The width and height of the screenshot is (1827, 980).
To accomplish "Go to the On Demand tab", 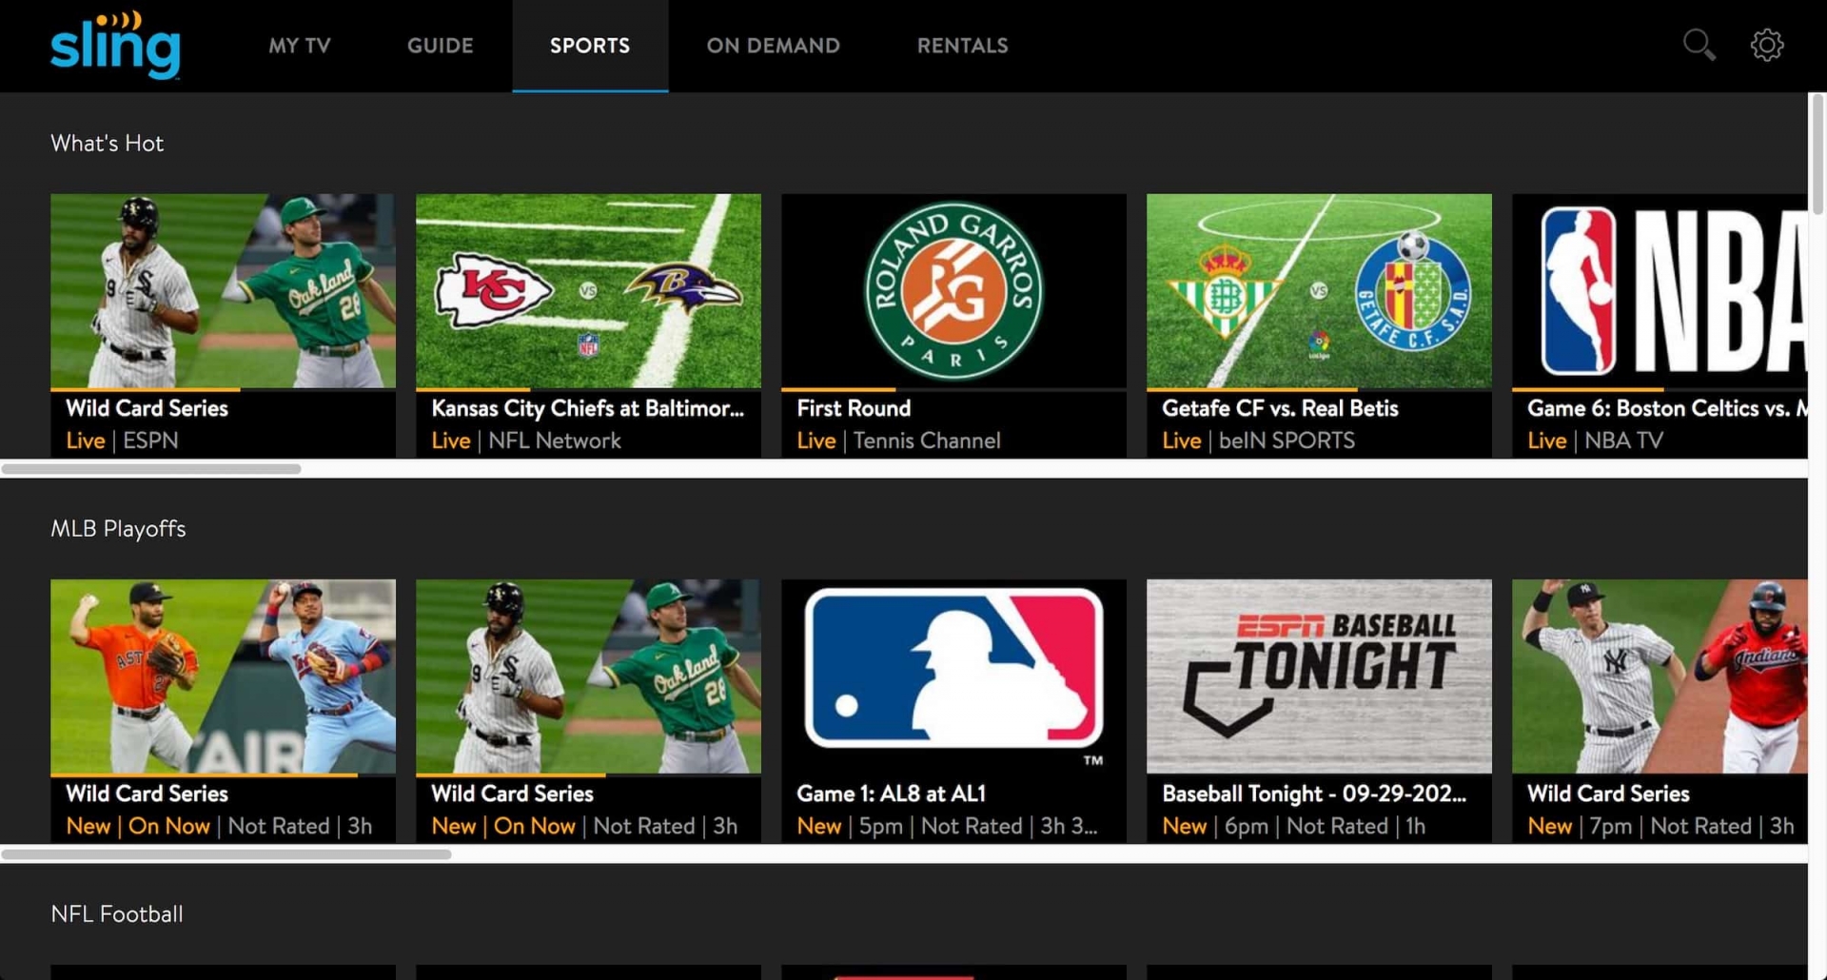I will point(773,46).
